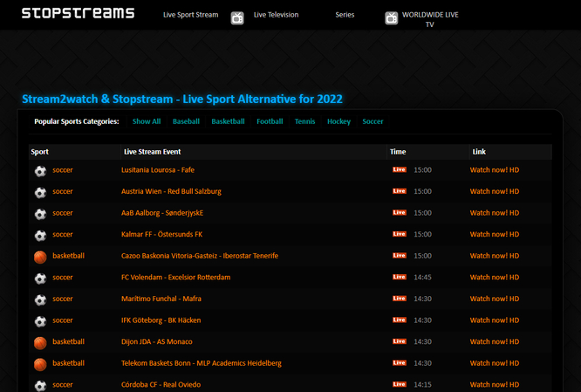This screenshot has height=392, width=581.
Task: Click the Live badge for IFK Göteborg match
Action: 400,320
